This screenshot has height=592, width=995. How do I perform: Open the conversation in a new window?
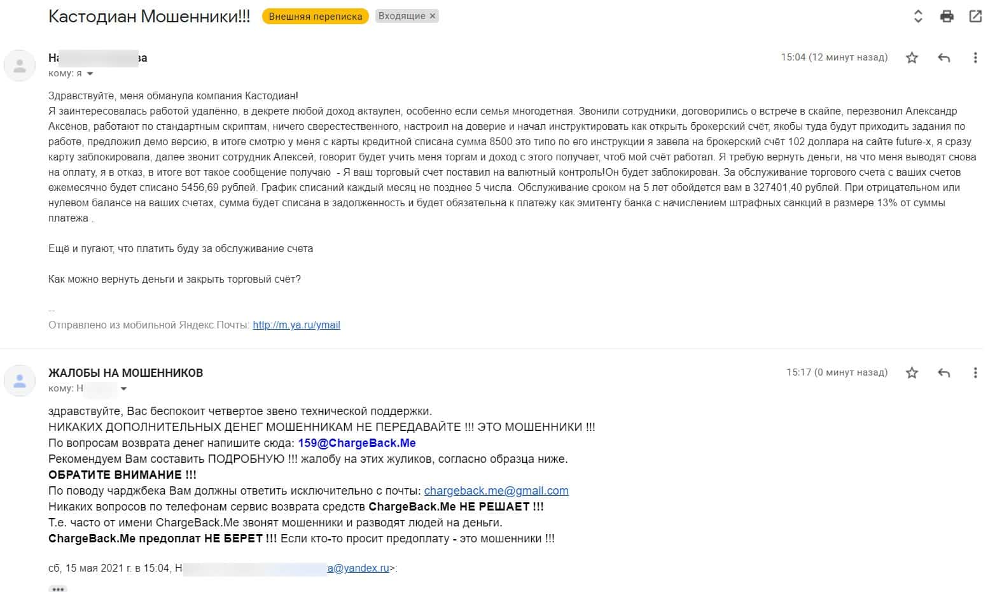[975, 17]
